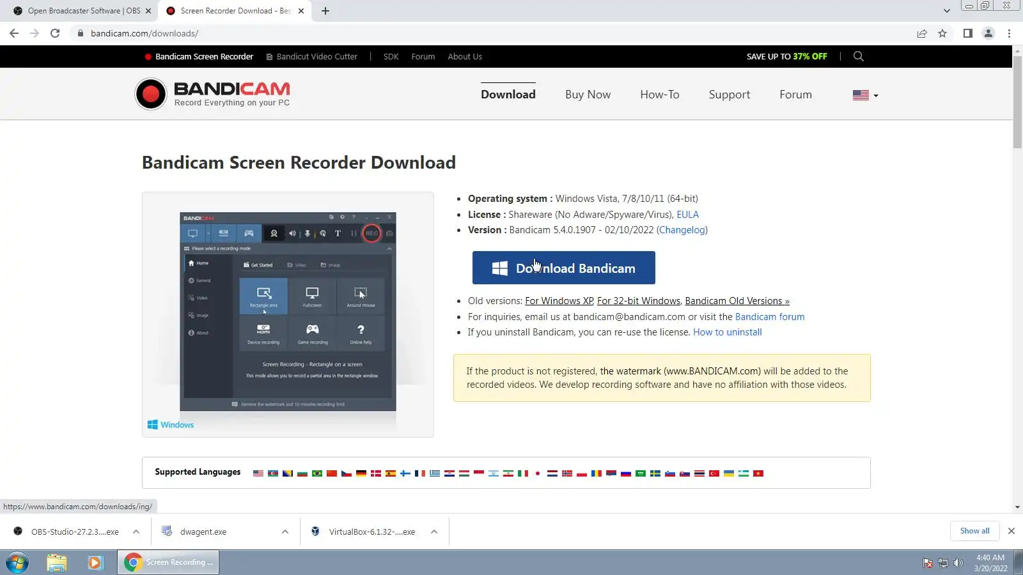Click the VirtualBox download file icon
Screen dimensions: 1023x575
pyautogui.click(x=315, y=531)
